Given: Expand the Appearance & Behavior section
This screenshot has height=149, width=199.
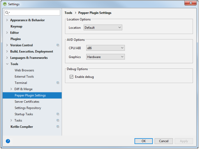Looking at the screenshot, I should 7,20.
